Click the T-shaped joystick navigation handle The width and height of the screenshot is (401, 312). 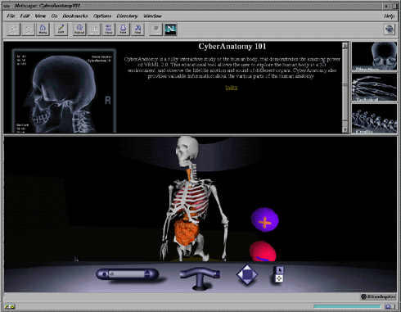tap(200, 278)
